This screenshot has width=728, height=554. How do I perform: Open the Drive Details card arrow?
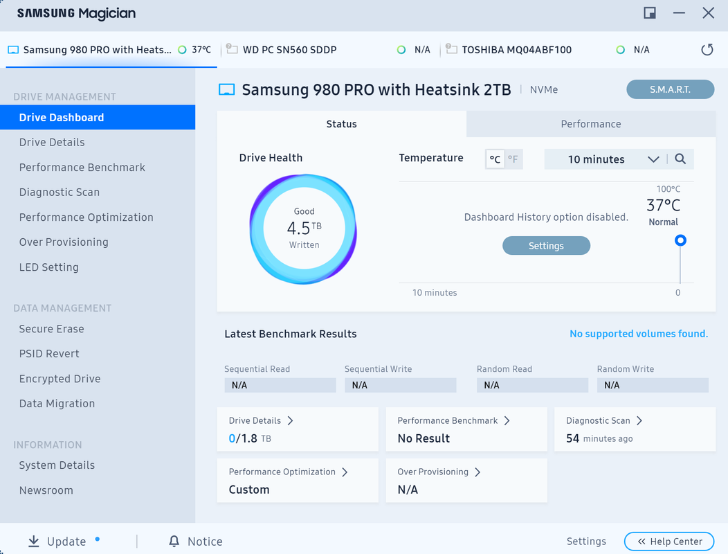click(x=290, y=420)
